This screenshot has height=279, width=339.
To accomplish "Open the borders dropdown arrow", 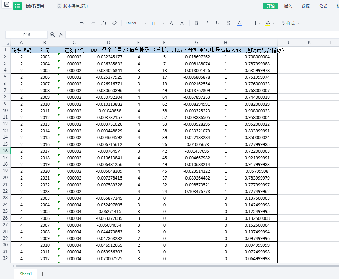I will point(259,23).
